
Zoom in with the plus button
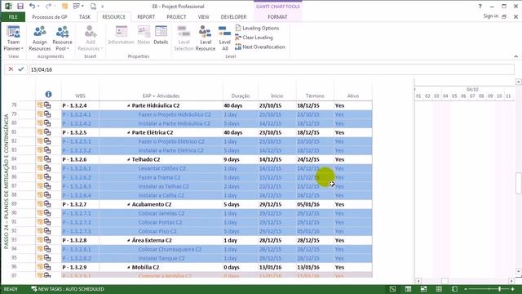point(513,289)
